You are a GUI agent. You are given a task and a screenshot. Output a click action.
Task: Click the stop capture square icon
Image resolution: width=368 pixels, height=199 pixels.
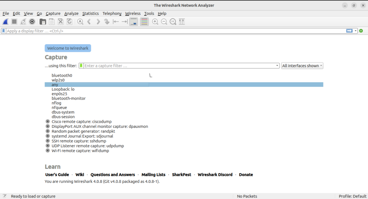click(x=14, y=22)
